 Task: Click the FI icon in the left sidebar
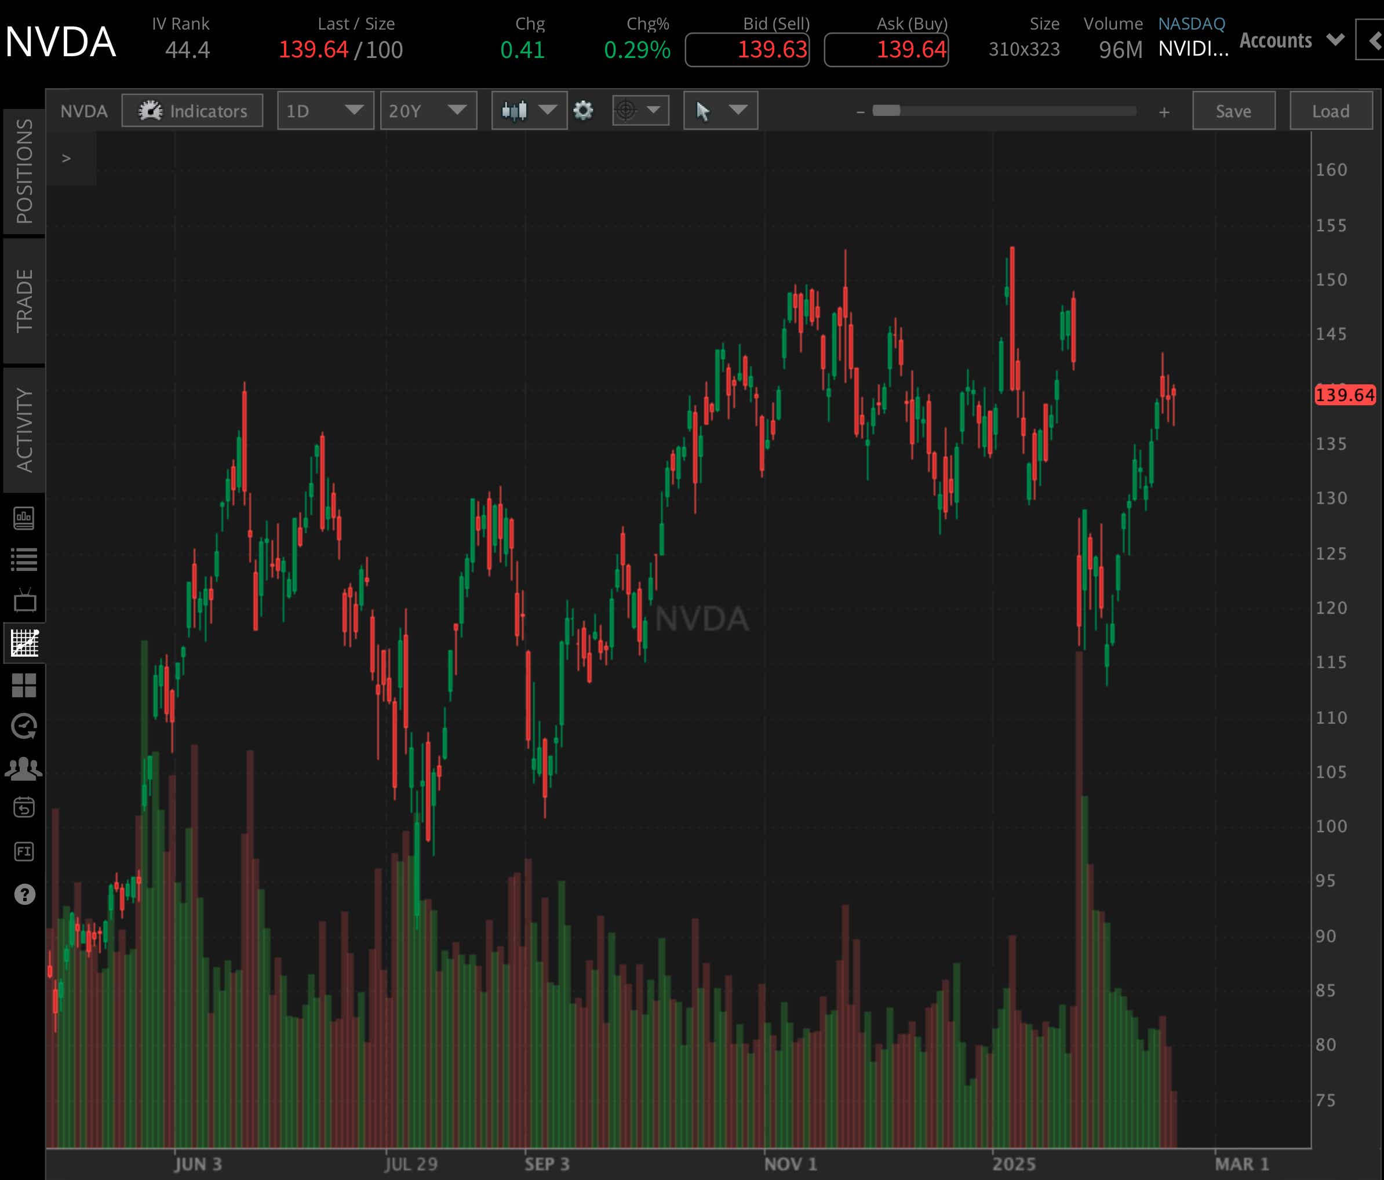click(x=25, y=851)
